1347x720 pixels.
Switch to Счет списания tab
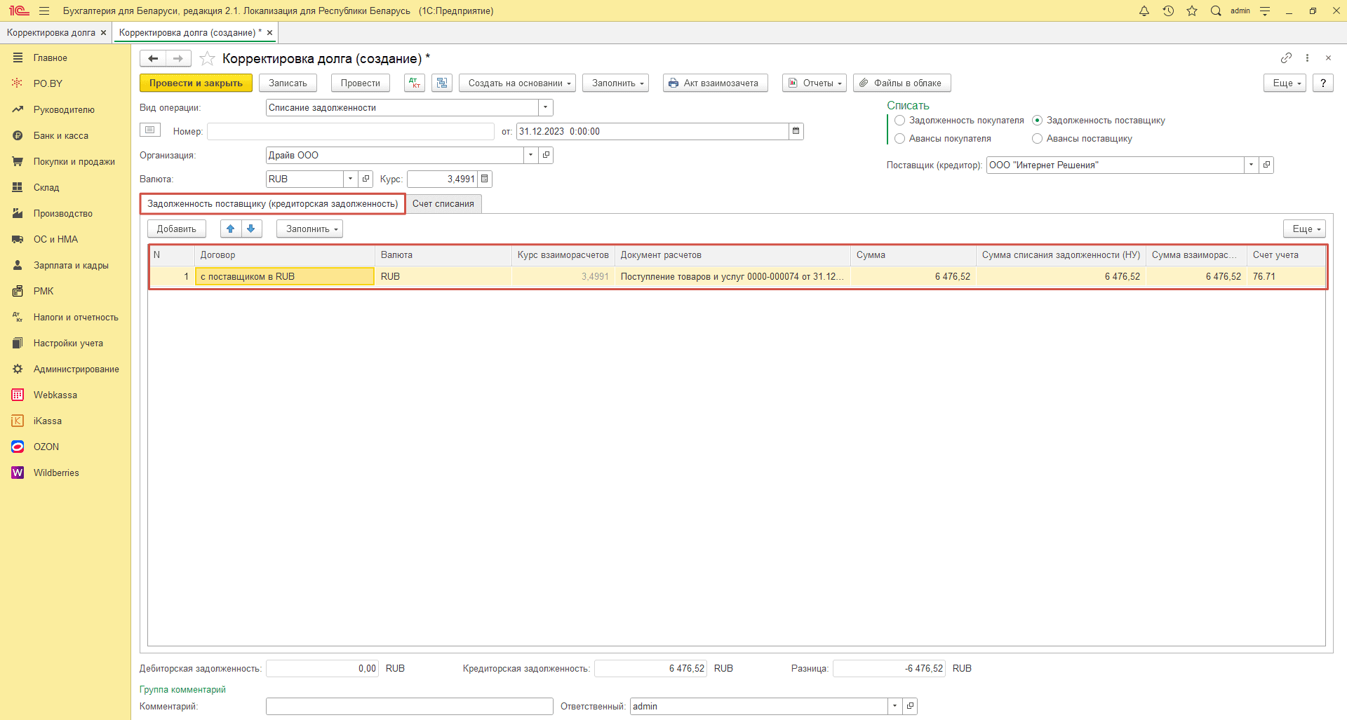point(443,204)
